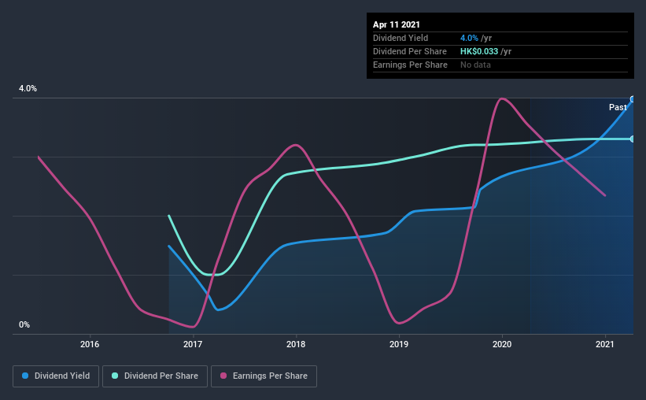
Task: Click the 2020 x-axis label
Action: pos(502,344)
